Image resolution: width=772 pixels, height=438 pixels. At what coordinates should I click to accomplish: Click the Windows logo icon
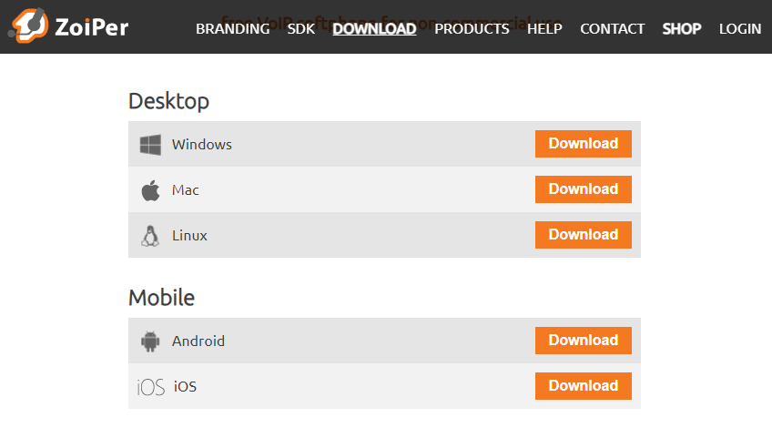point(150,145)
